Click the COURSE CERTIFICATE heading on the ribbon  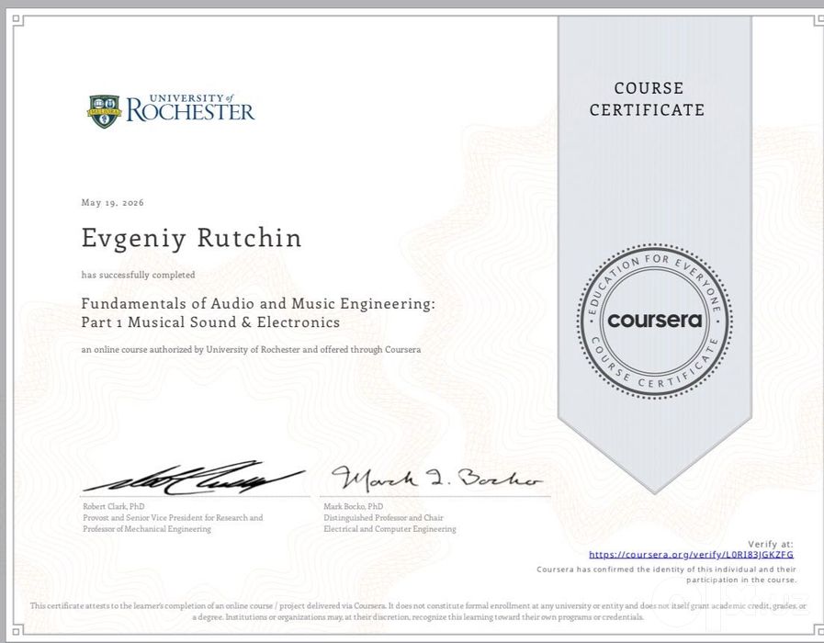[648, 99]
